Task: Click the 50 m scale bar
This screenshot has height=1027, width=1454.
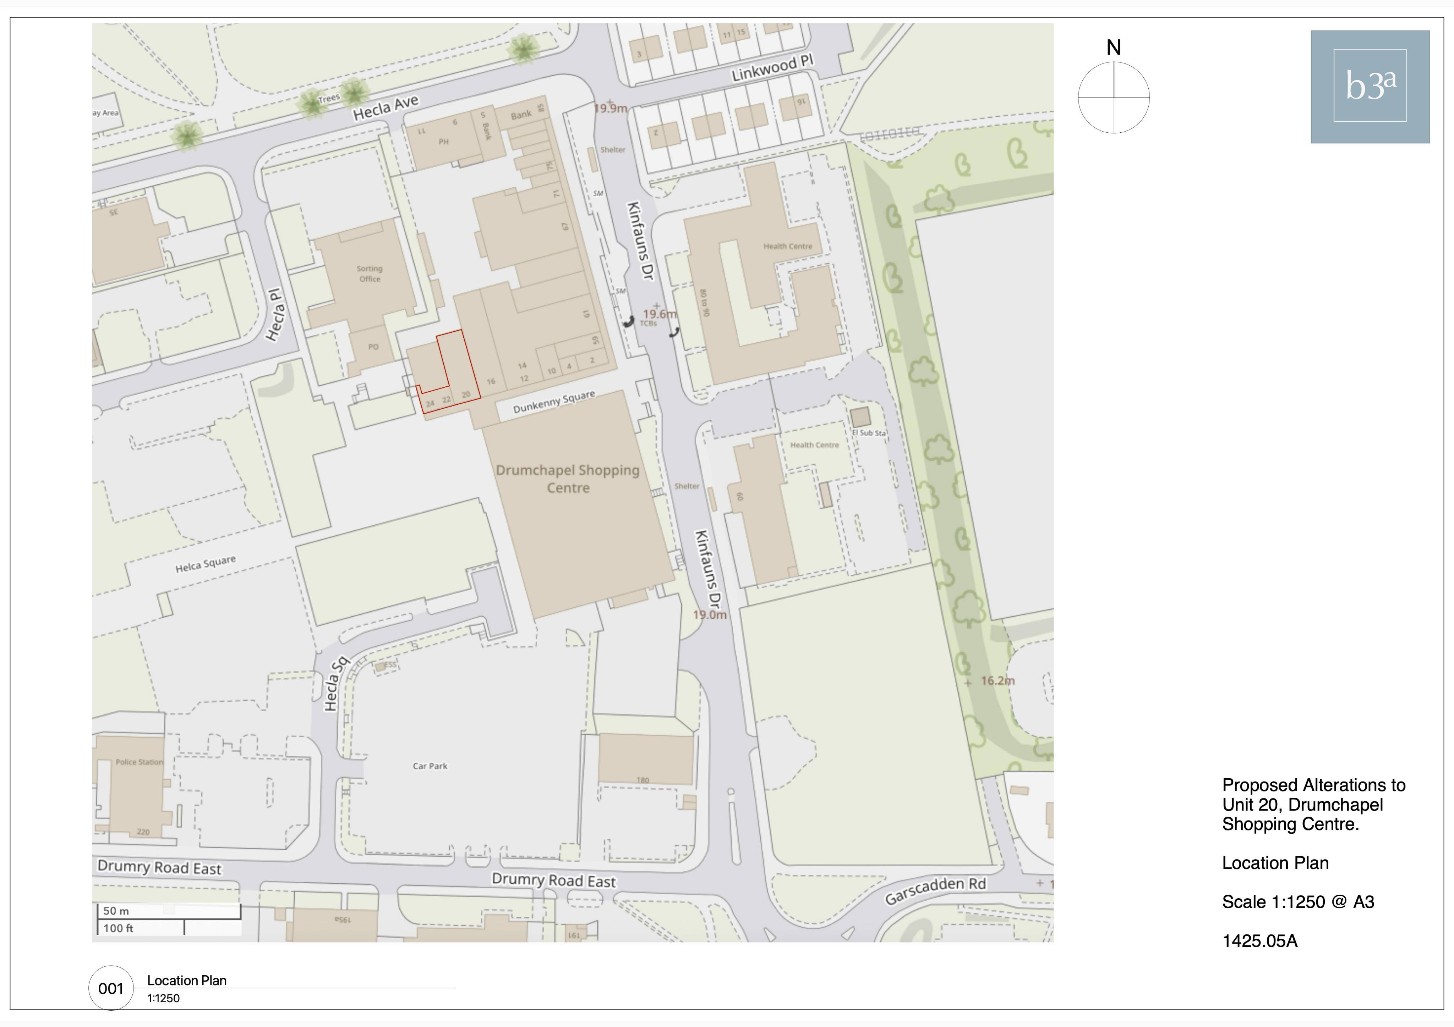Action: coord(169,911)
